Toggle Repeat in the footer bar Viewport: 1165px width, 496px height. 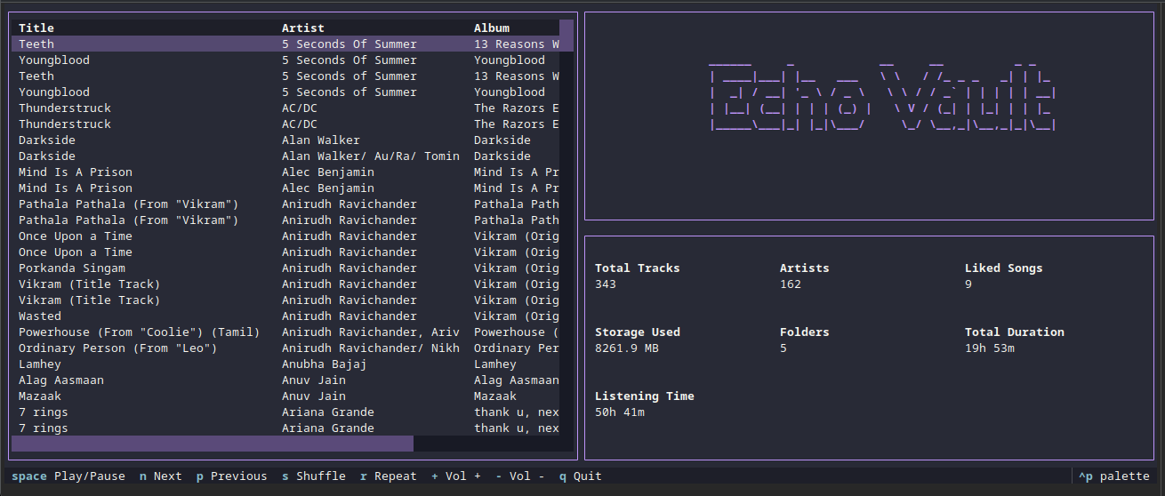click(389, 476)
